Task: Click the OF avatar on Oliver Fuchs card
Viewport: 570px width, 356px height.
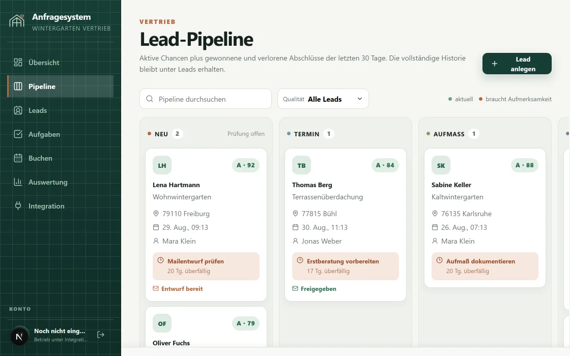Action: (162, 323)
